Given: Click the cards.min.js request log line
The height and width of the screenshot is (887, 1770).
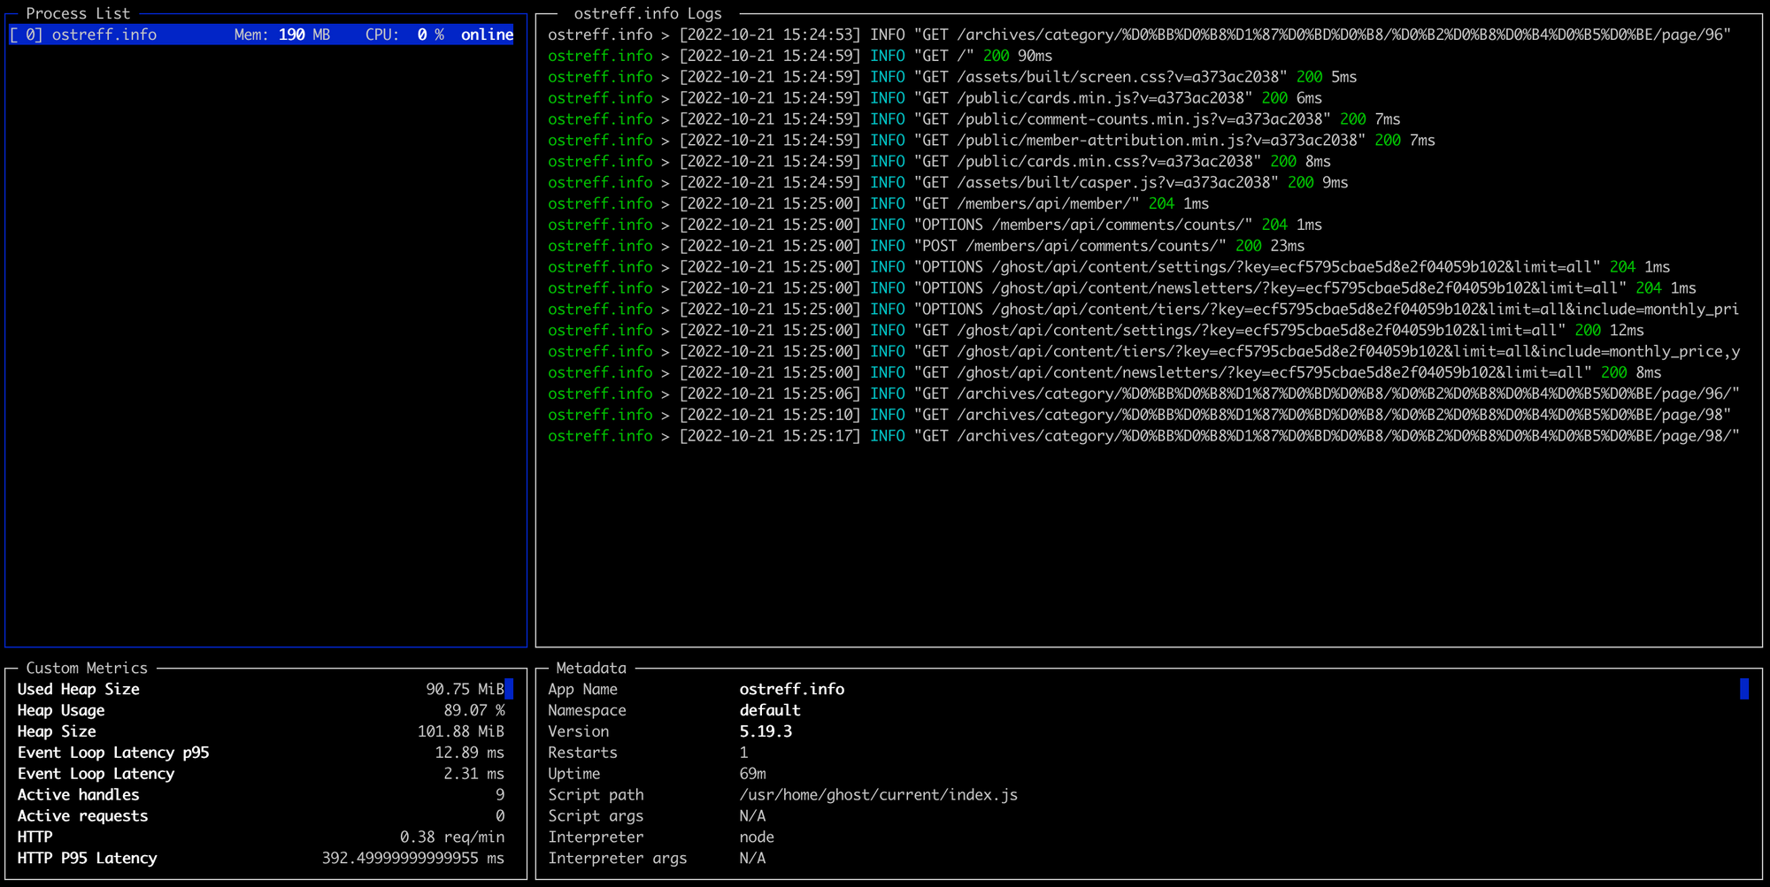Looking at the screenshot, I should tap(935, 98).
